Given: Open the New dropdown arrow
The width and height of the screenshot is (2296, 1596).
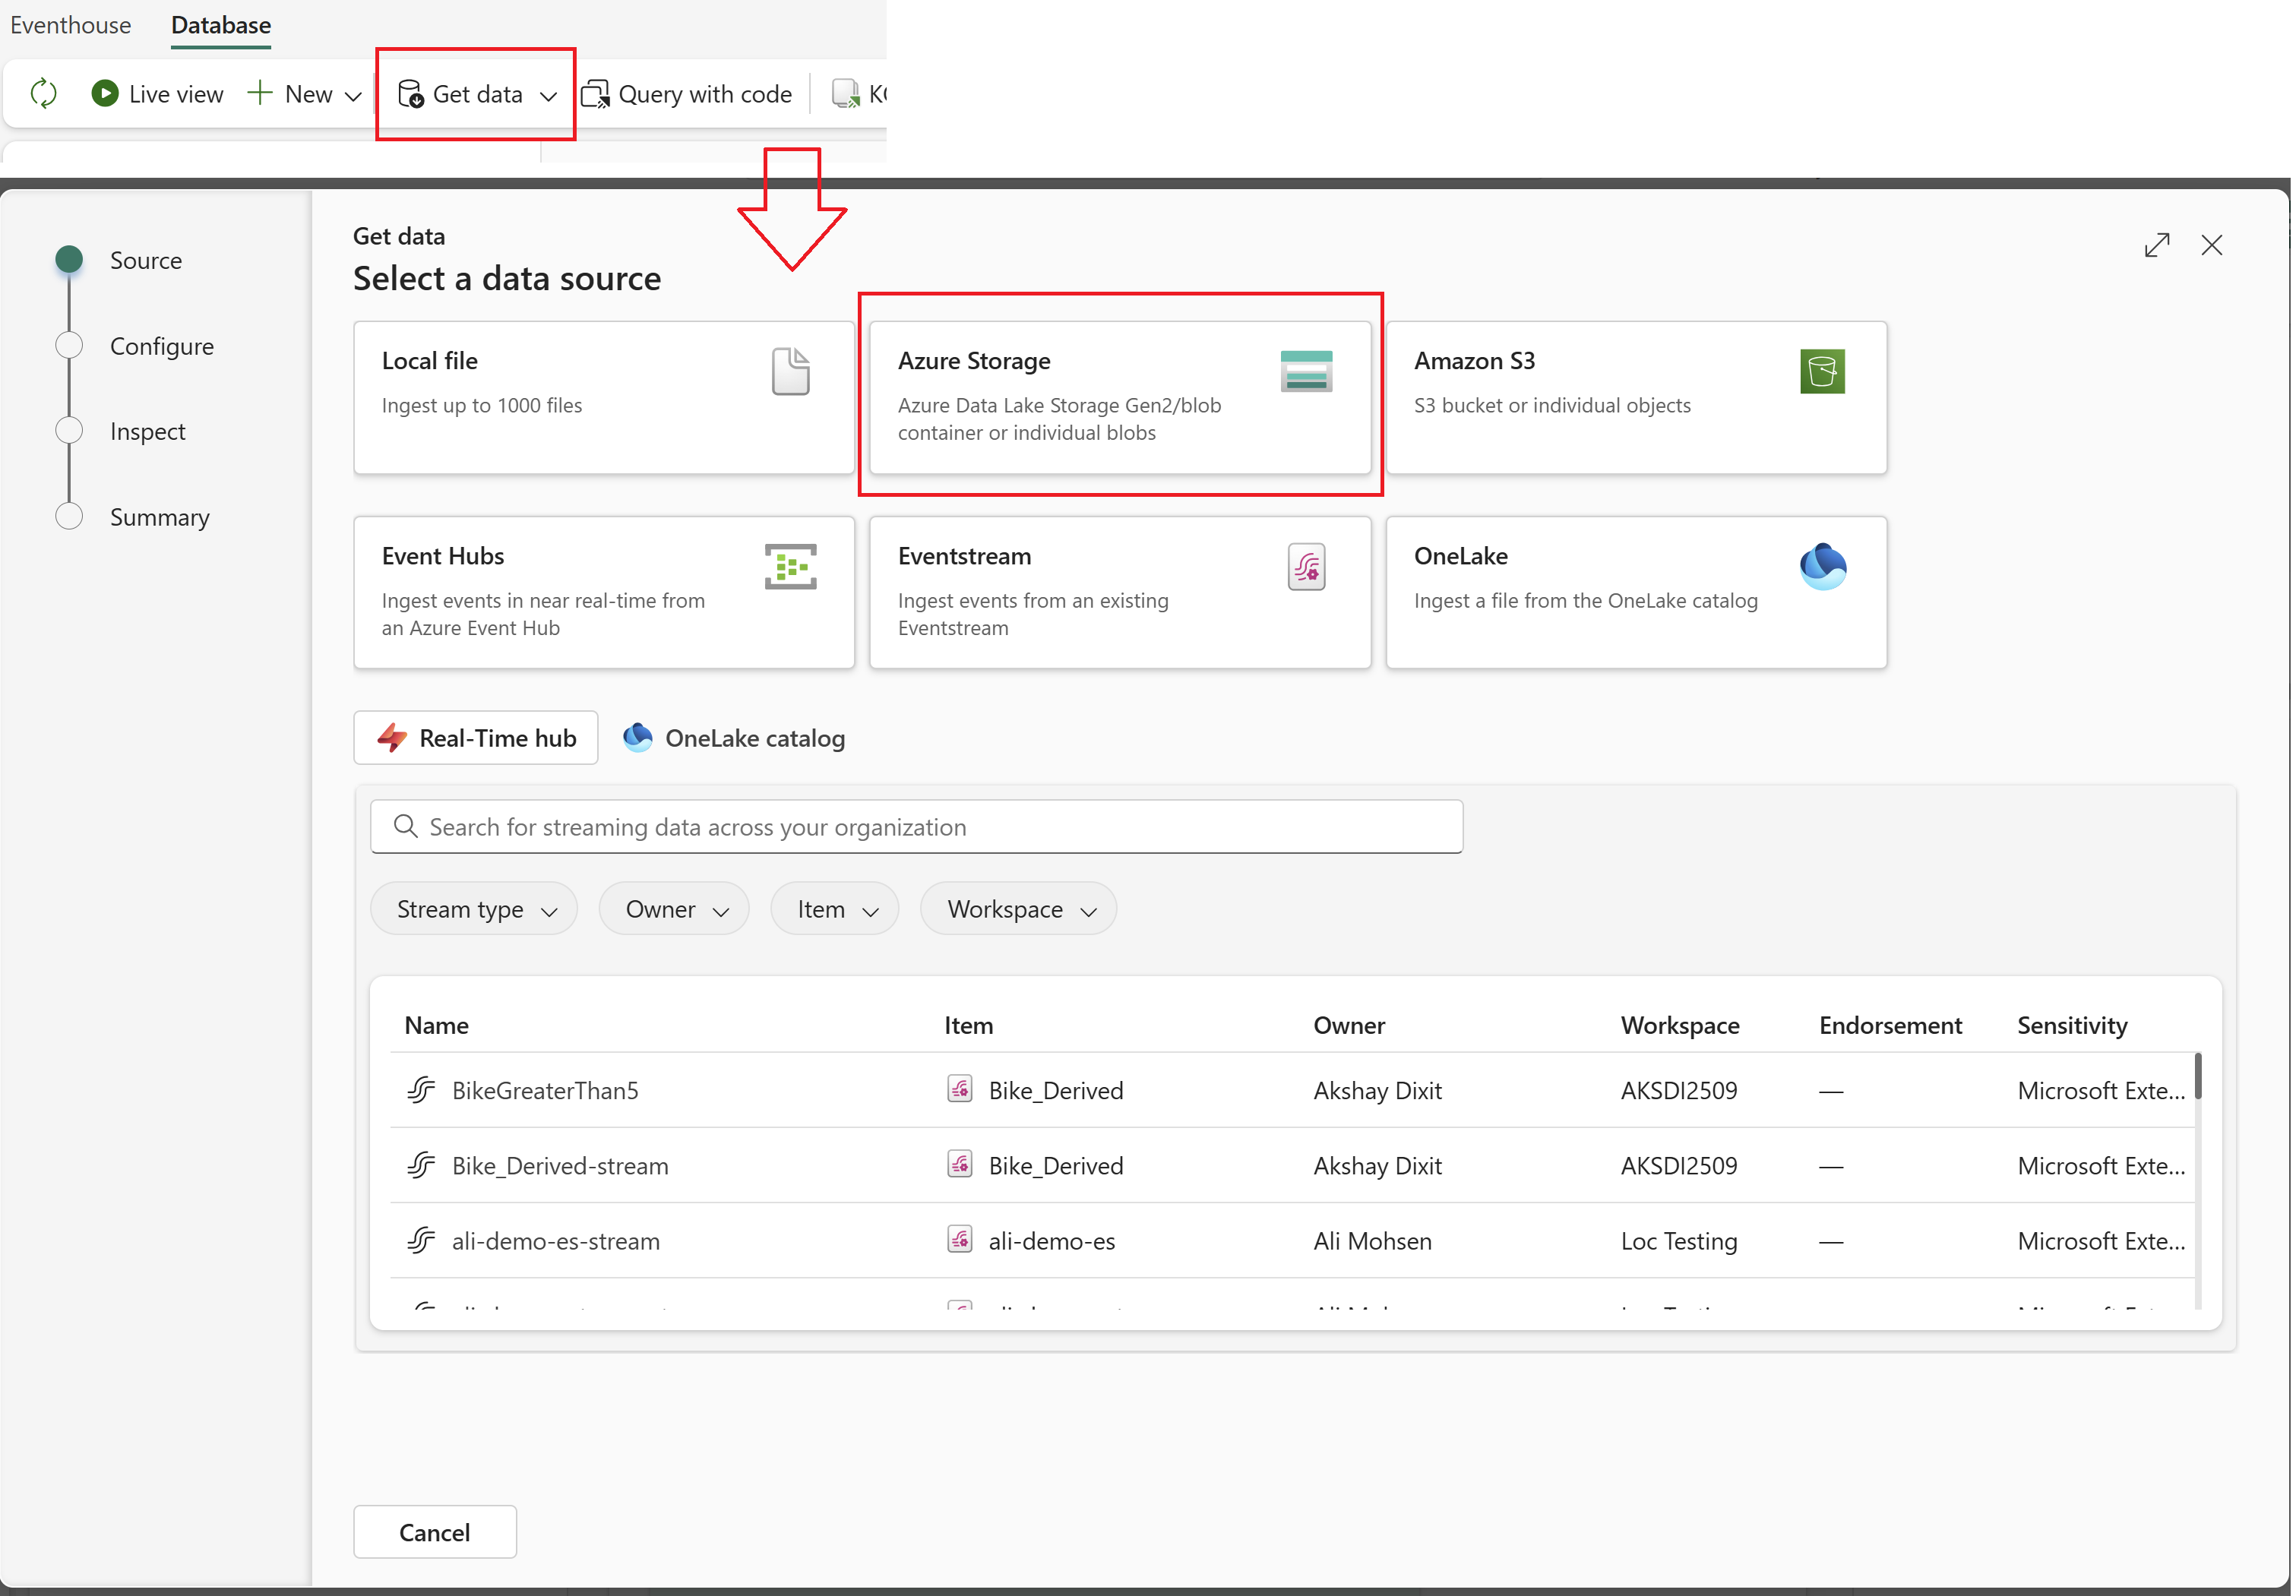Looking at the screenshot, I should pyautogui.click(x=353, y=96).
